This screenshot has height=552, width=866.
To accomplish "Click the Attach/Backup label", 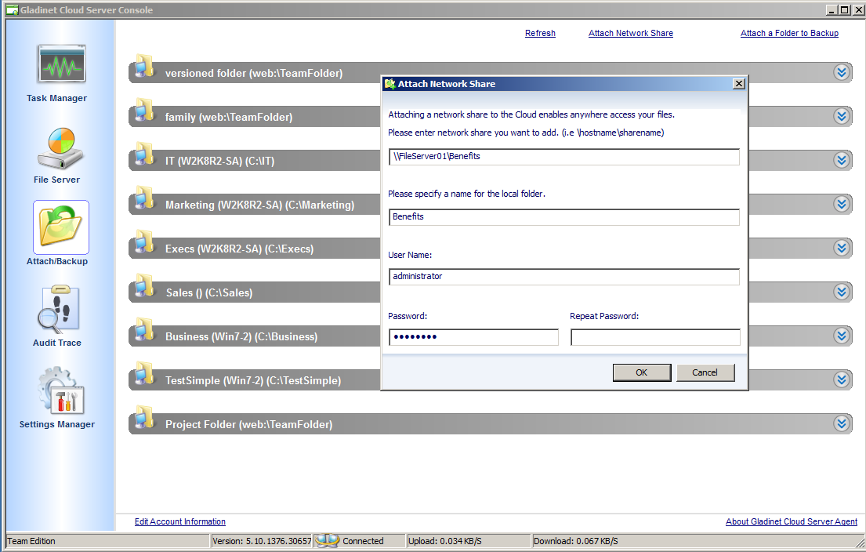I will click(57, 261).
